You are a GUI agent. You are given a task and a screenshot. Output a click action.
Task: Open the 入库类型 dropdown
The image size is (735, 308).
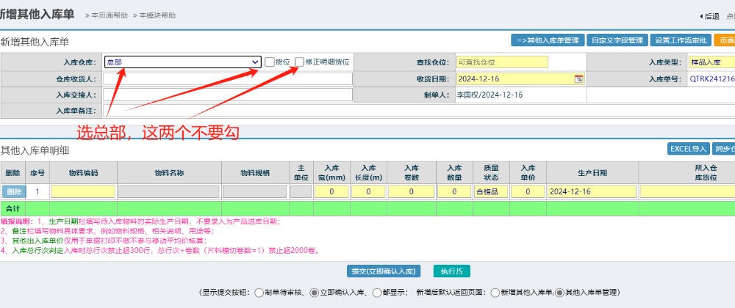click(x=710, y=62)
